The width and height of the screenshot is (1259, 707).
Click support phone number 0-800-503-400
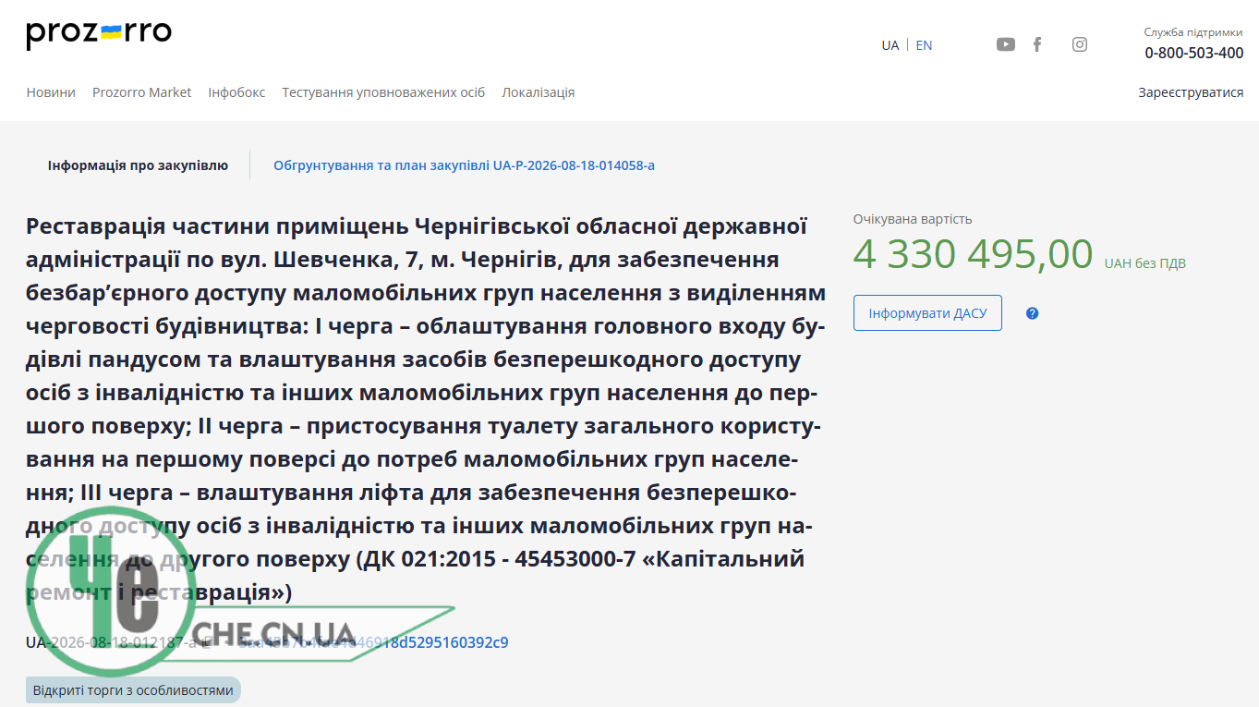(1194, 53)
